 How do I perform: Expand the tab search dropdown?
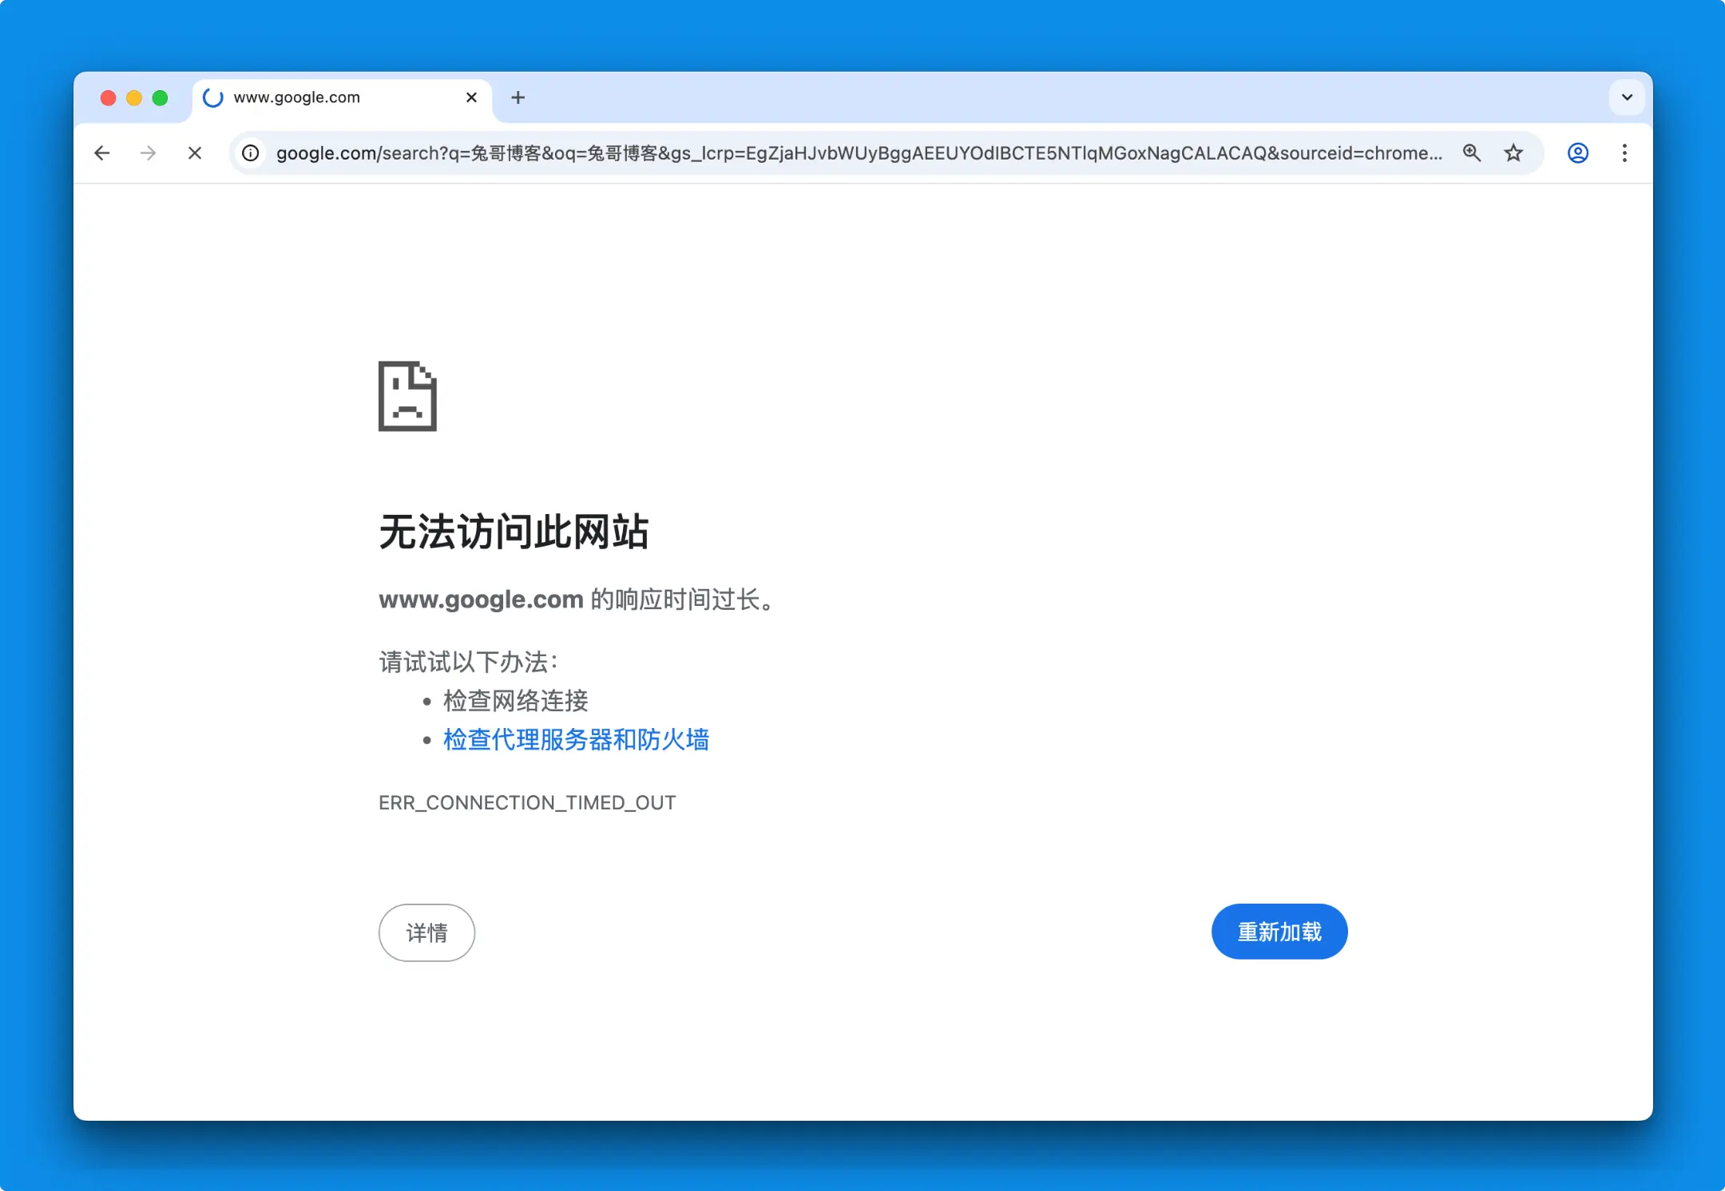click(1627, 97)
